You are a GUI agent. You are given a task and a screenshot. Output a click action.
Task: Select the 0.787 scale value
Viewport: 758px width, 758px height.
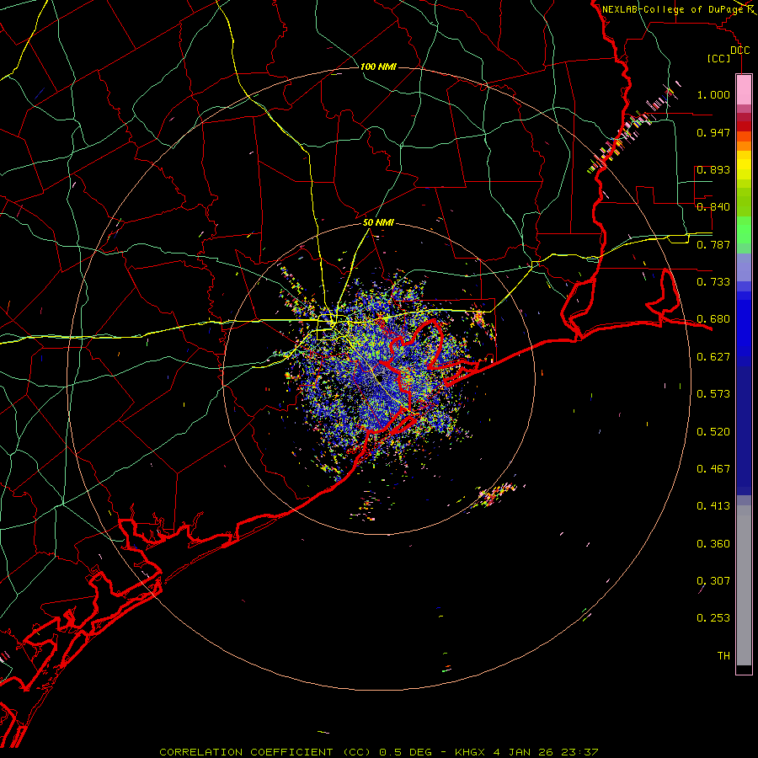[x=713, y=244]
